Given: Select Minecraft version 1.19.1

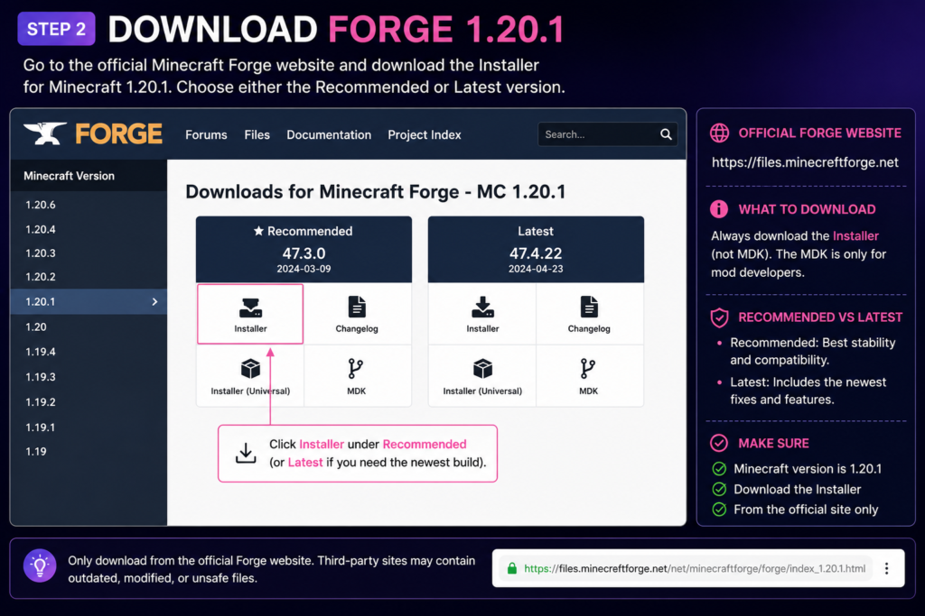Looking at the screenshot, I should tap(89, 427).
